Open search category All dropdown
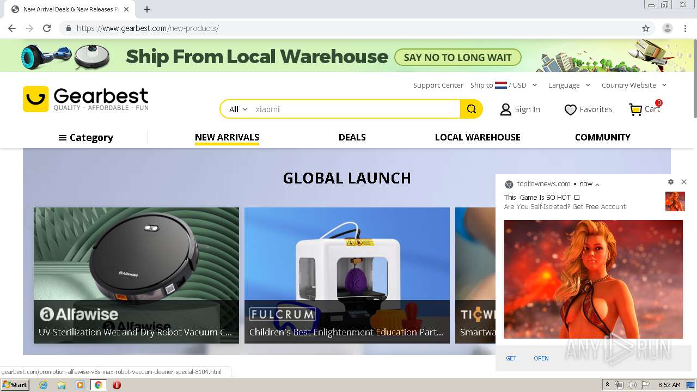This screenshot has width=697, height=392. coord(238,109)
